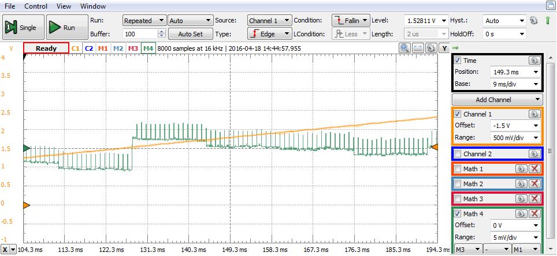Toggle the Y cursors button

pyautogui.click(x=444, y=48)
